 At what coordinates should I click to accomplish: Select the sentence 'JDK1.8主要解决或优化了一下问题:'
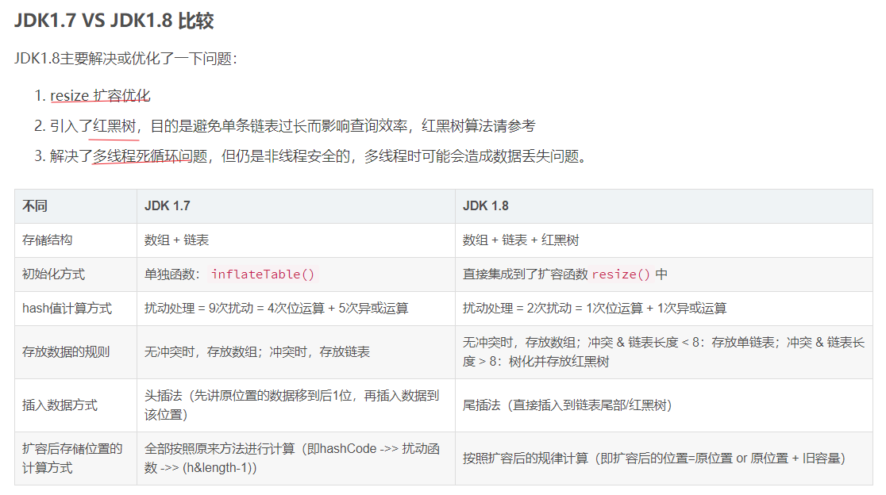tap(125, 59)
